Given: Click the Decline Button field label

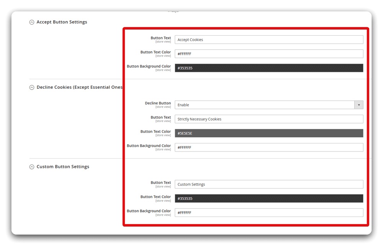Looking at the screenshot, I should click(158, 103).
